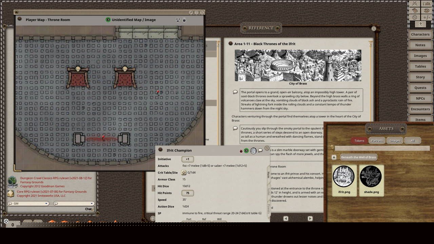Click the Ifrit Champion token portrait icon
The width and height of the screenshot is (434, 244).
click(x=253, y=151)
